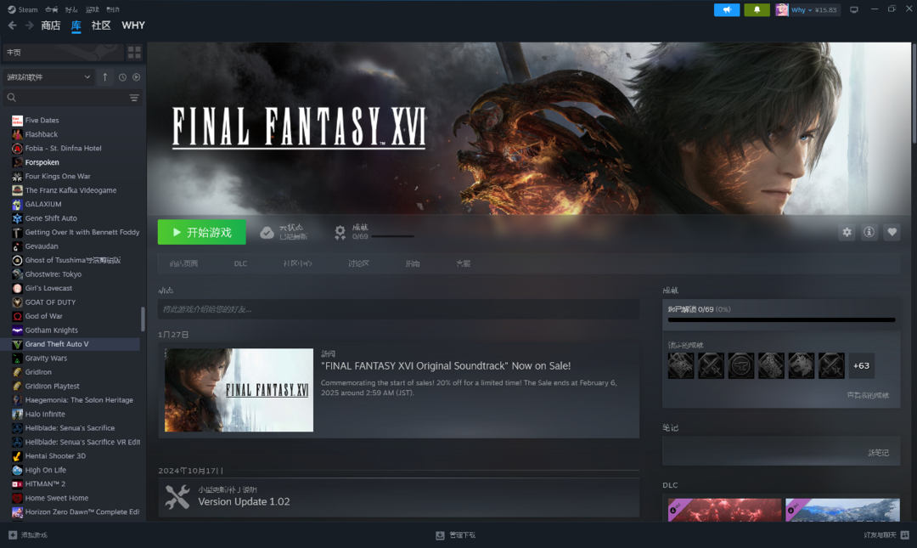Click the up arrow beside the library dropdown

104,76
